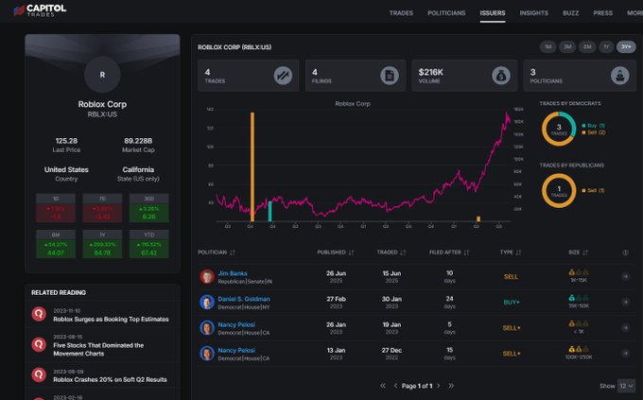
Task: Select the 1M chart range
Action: 547,46
